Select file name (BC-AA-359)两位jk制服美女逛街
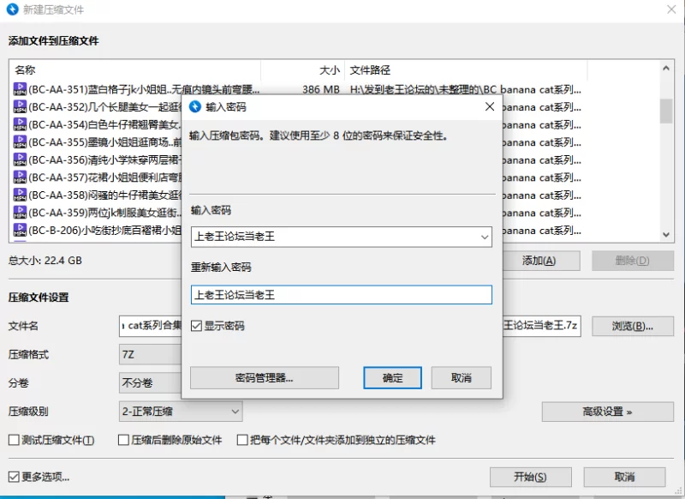The height and width of the screenshot is (499, 685). pos(104,213)
